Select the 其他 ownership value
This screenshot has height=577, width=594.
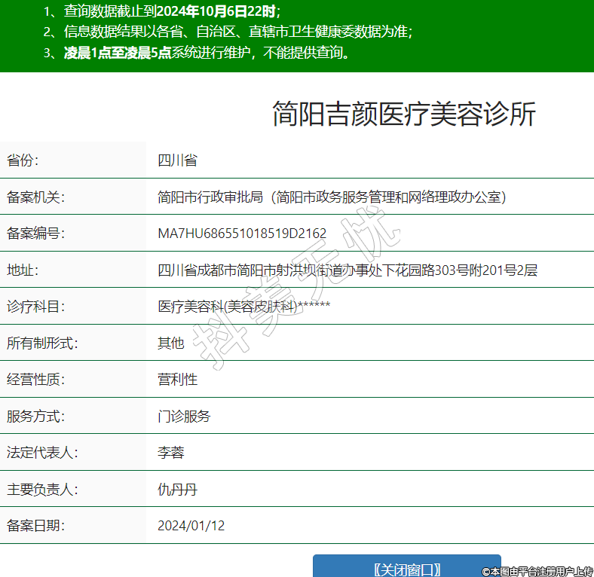point(170,343)
